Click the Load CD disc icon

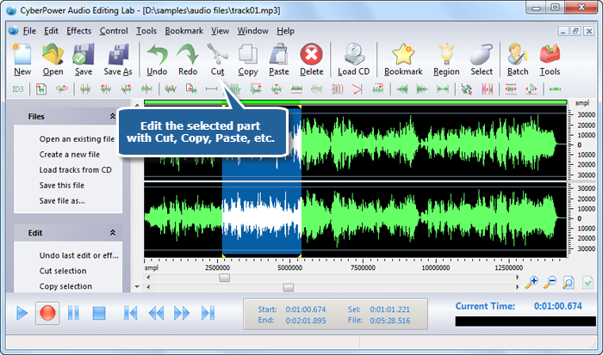pos(353,54)
